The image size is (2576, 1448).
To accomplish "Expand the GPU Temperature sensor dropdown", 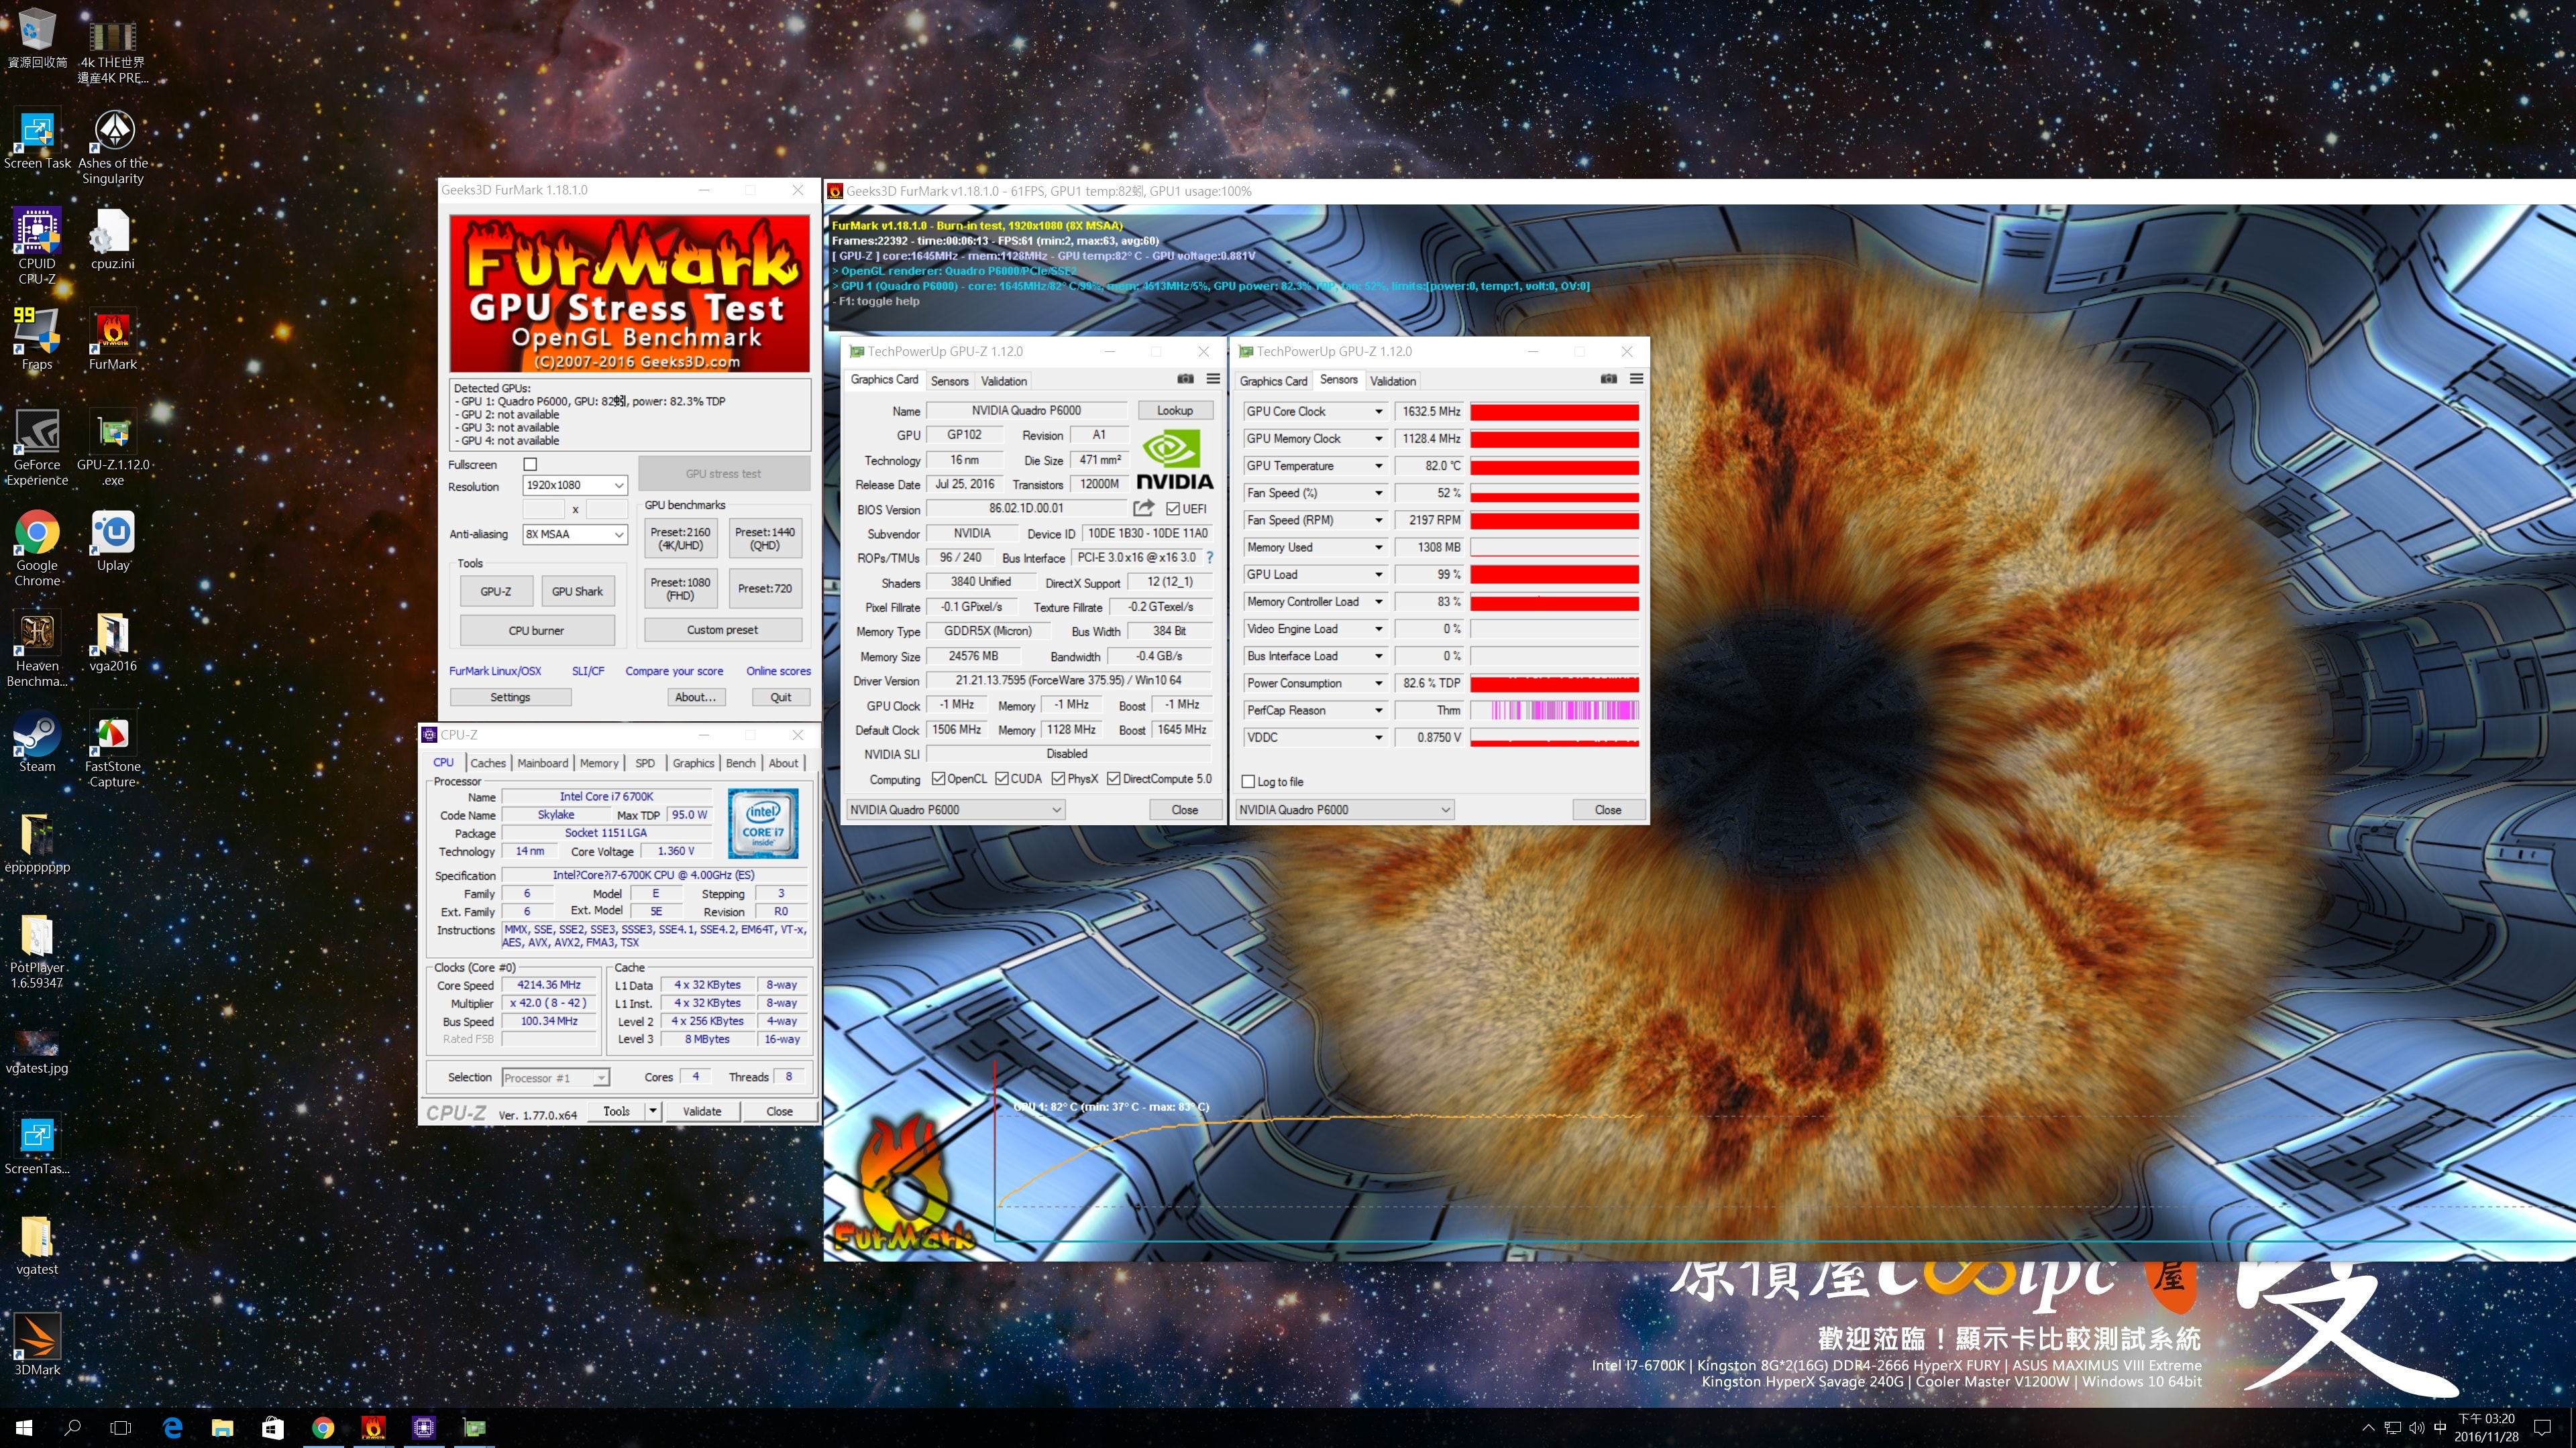I will [x=1378, y=466].
